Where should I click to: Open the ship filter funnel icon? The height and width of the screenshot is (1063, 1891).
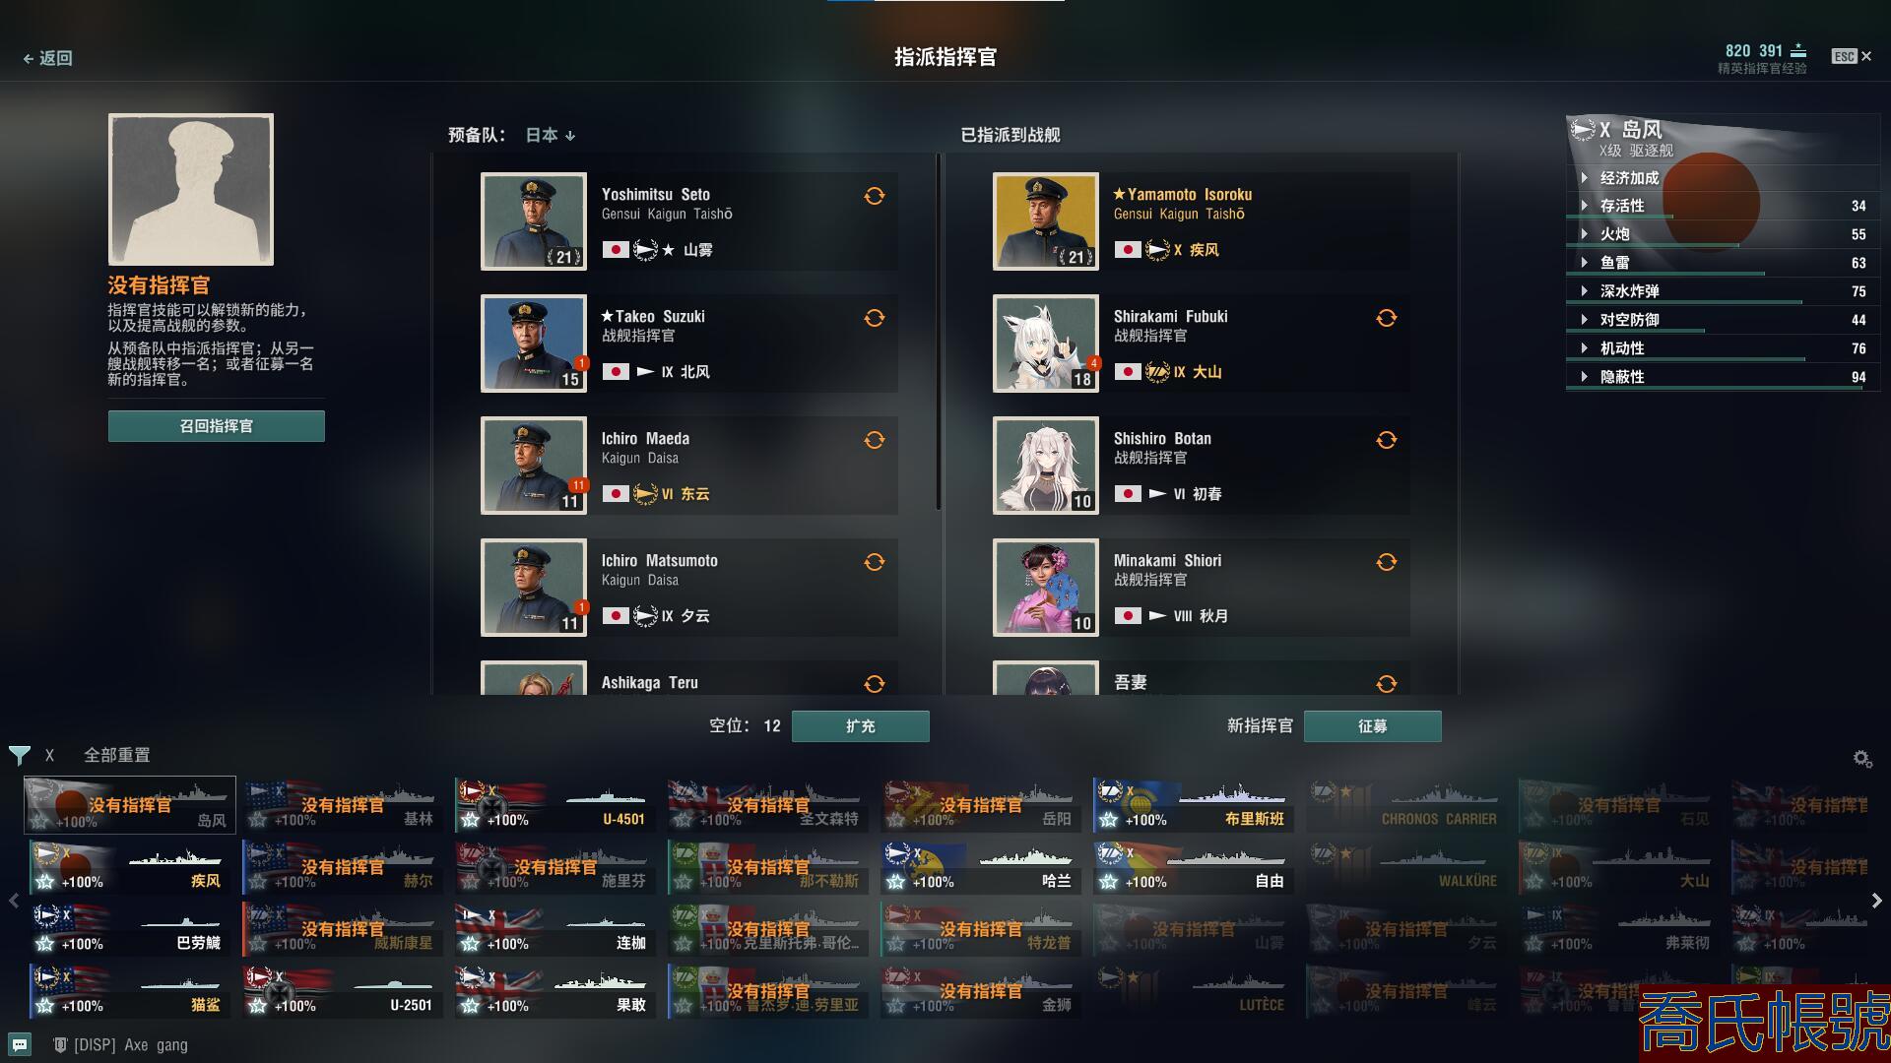19,755
